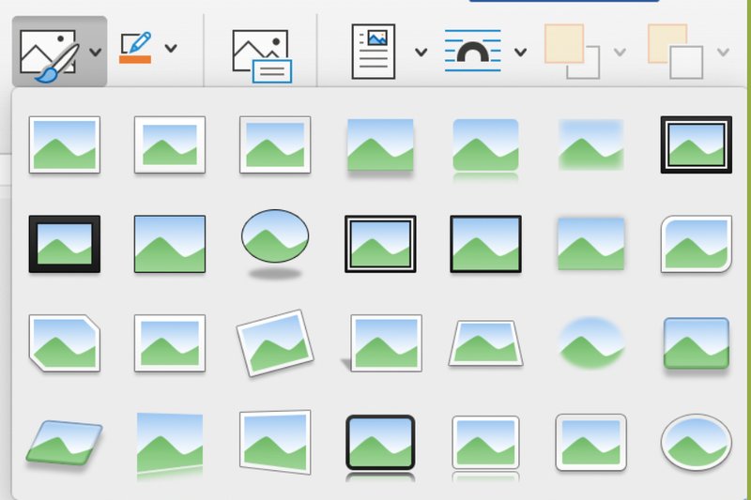
Task: Apply the Simple Frame White style
Action: 65,144
